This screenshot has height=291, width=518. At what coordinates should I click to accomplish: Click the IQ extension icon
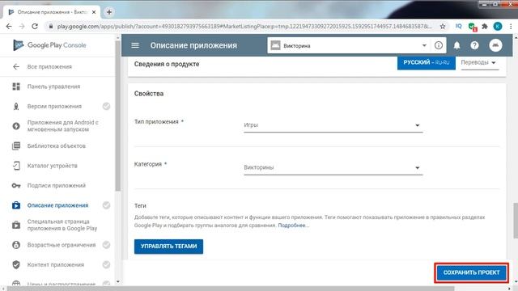click(459, 27)
